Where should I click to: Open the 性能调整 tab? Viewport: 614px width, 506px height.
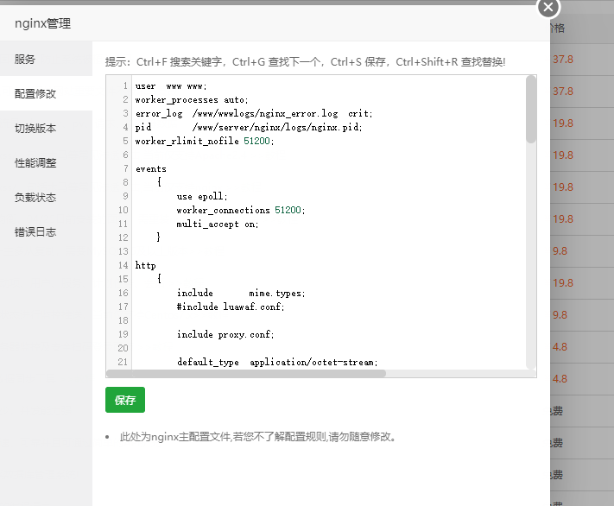coord(47,162)
